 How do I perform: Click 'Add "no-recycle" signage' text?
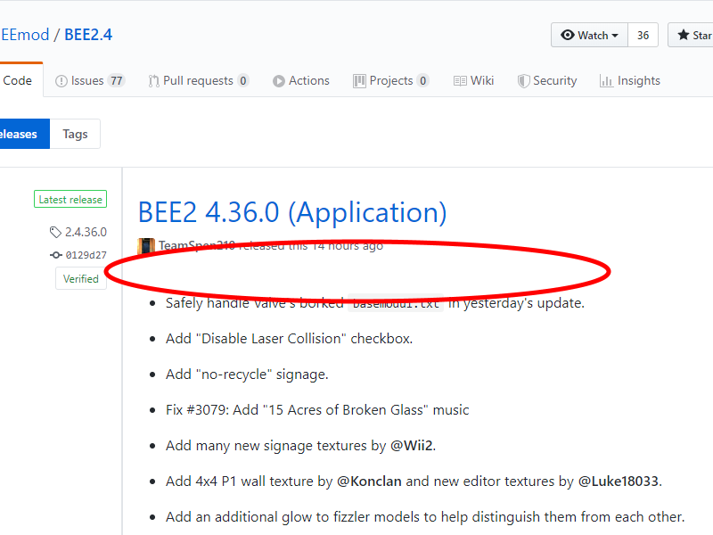(247, 374)
